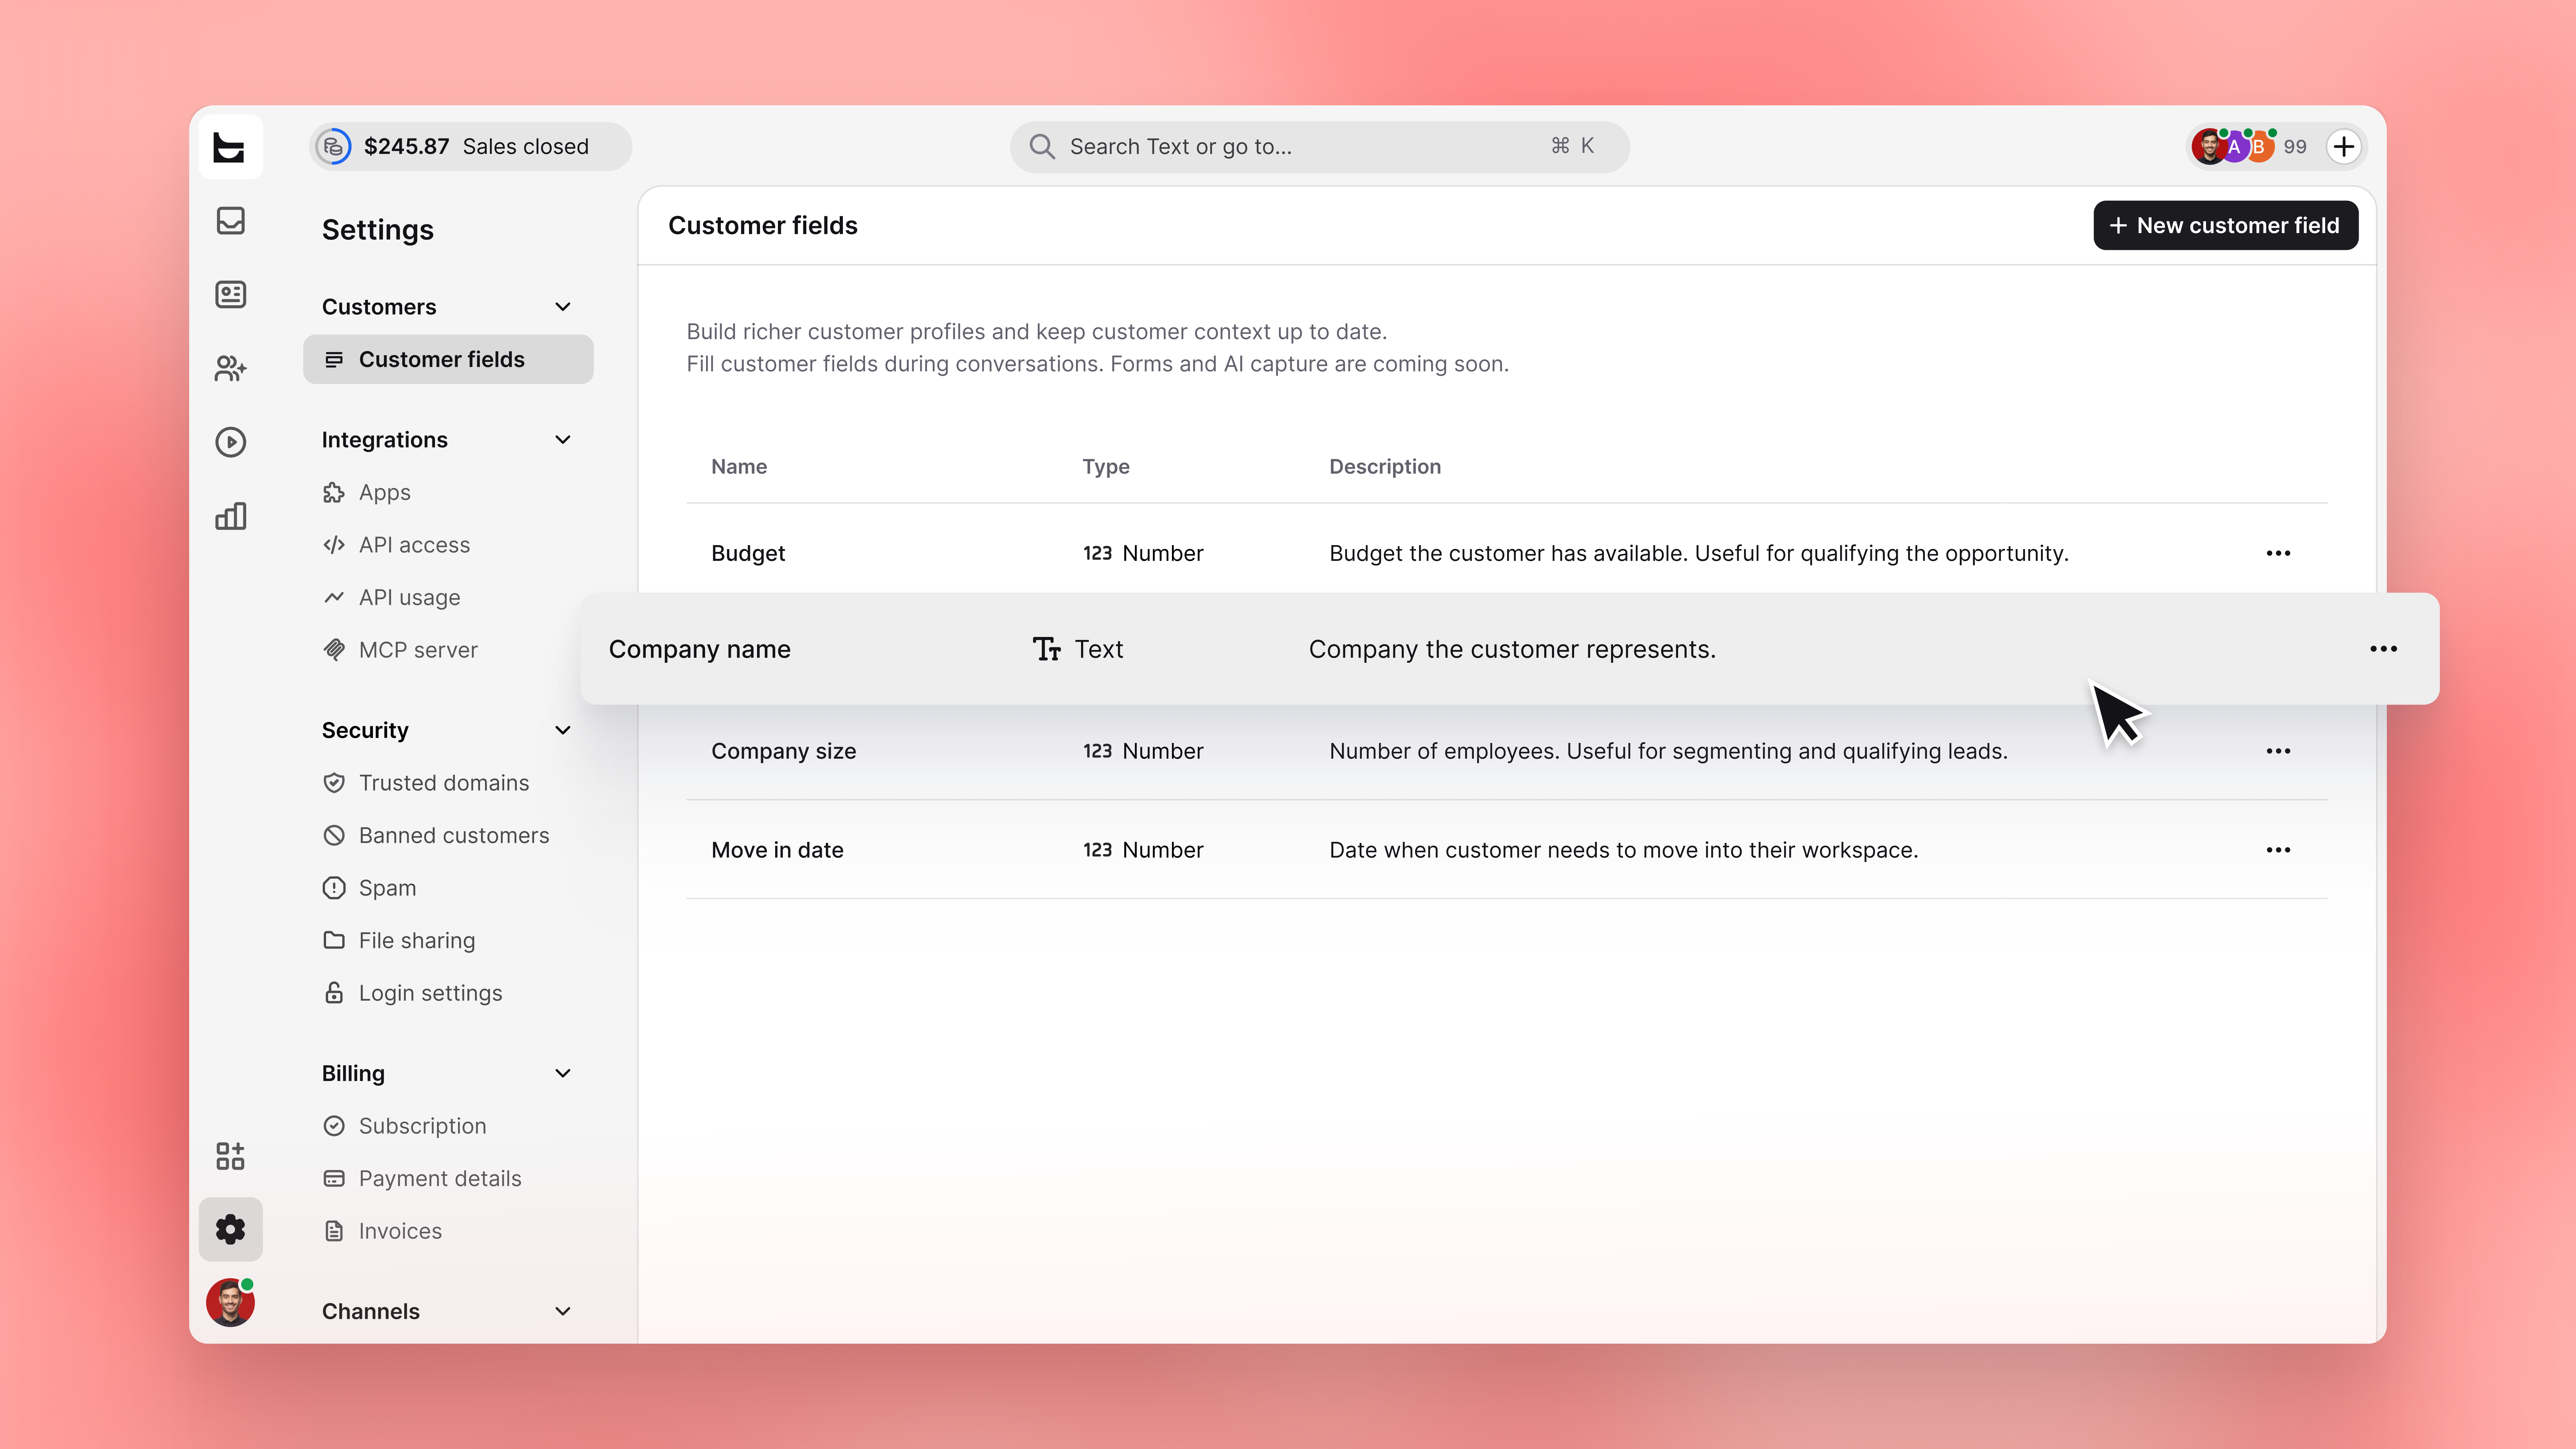Open options menu for Budget row
This screenshot has width=2576, height=1449.
(x=2278, y=553)
